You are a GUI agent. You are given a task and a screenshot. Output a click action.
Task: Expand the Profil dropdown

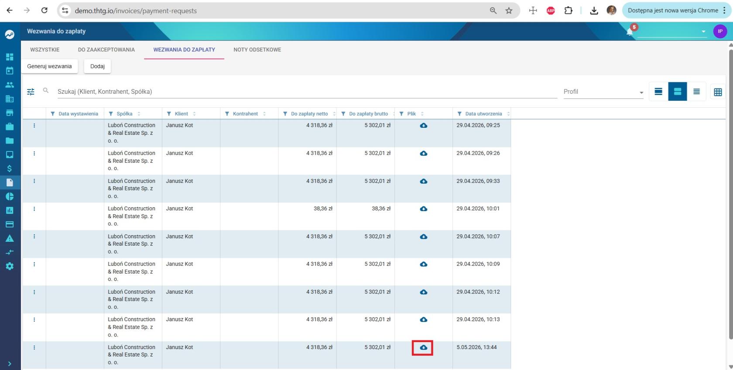[x=603, y=92]
